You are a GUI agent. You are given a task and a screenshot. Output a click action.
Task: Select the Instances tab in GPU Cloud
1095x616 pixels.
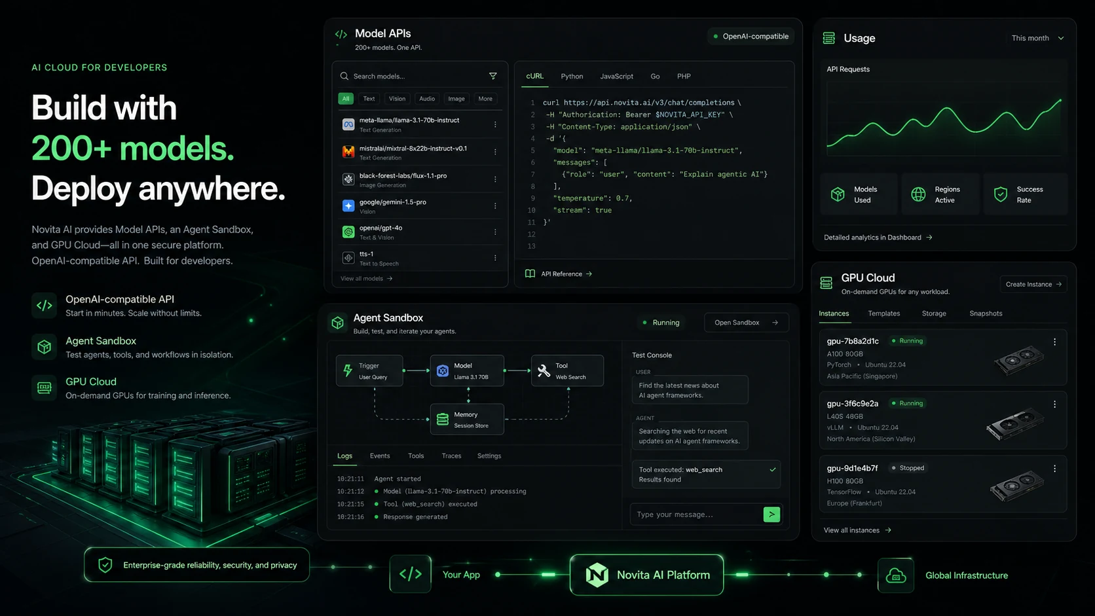[834, 314]
